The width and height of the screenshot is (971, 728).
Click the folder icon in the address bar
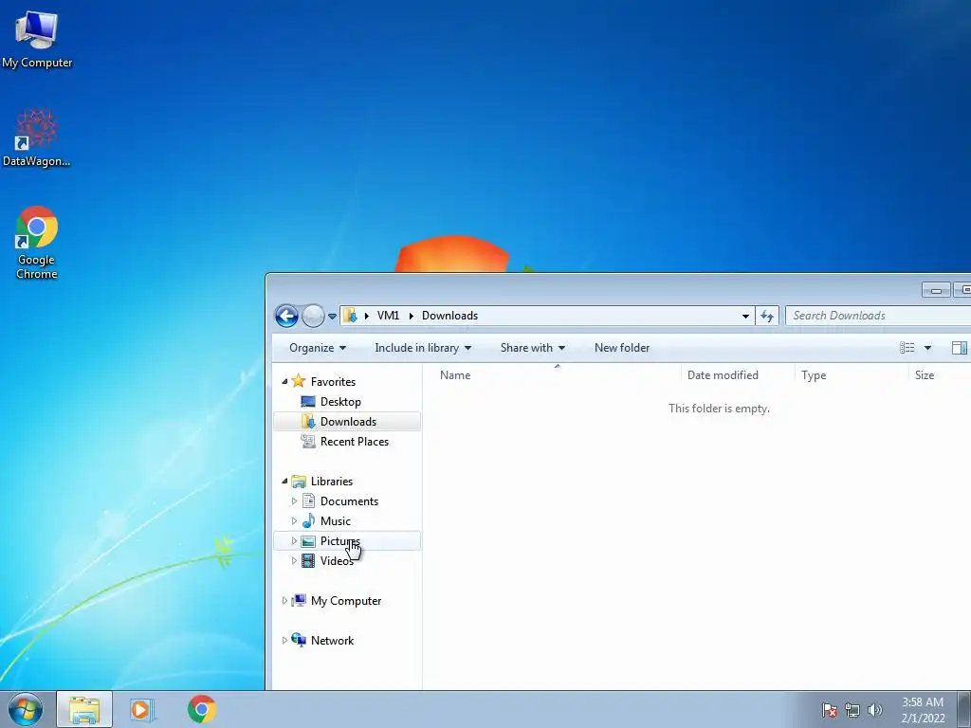point(351,316)
